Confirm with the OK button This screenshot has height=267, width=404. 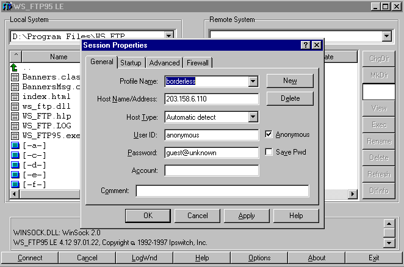click(148, 216)
